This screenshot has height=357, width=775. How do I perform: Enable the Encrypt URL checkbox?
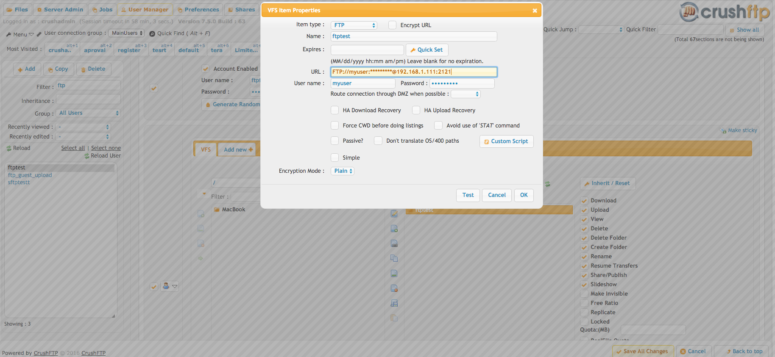point(393,25)
